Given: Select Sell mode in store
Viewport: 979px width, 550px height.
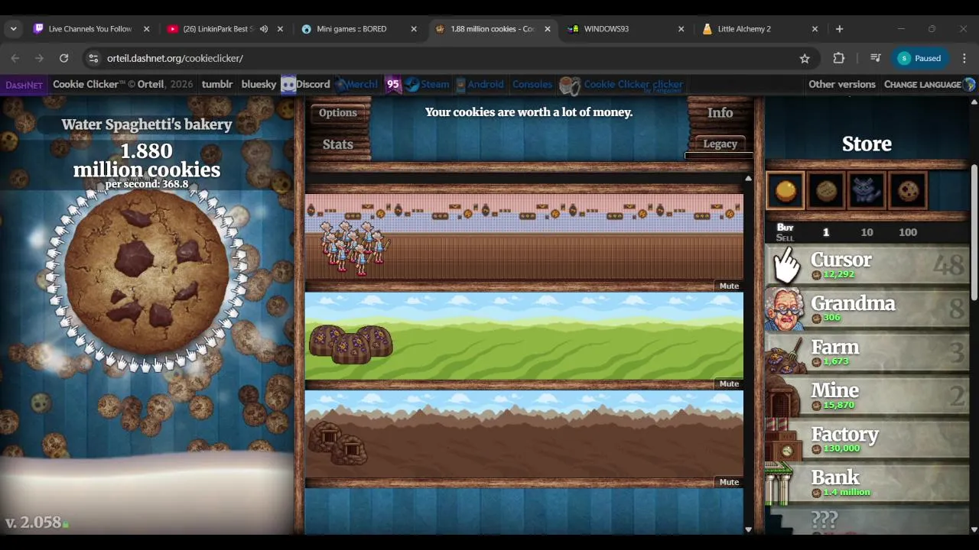Looking at the screenshot, I should coord(785,238).
